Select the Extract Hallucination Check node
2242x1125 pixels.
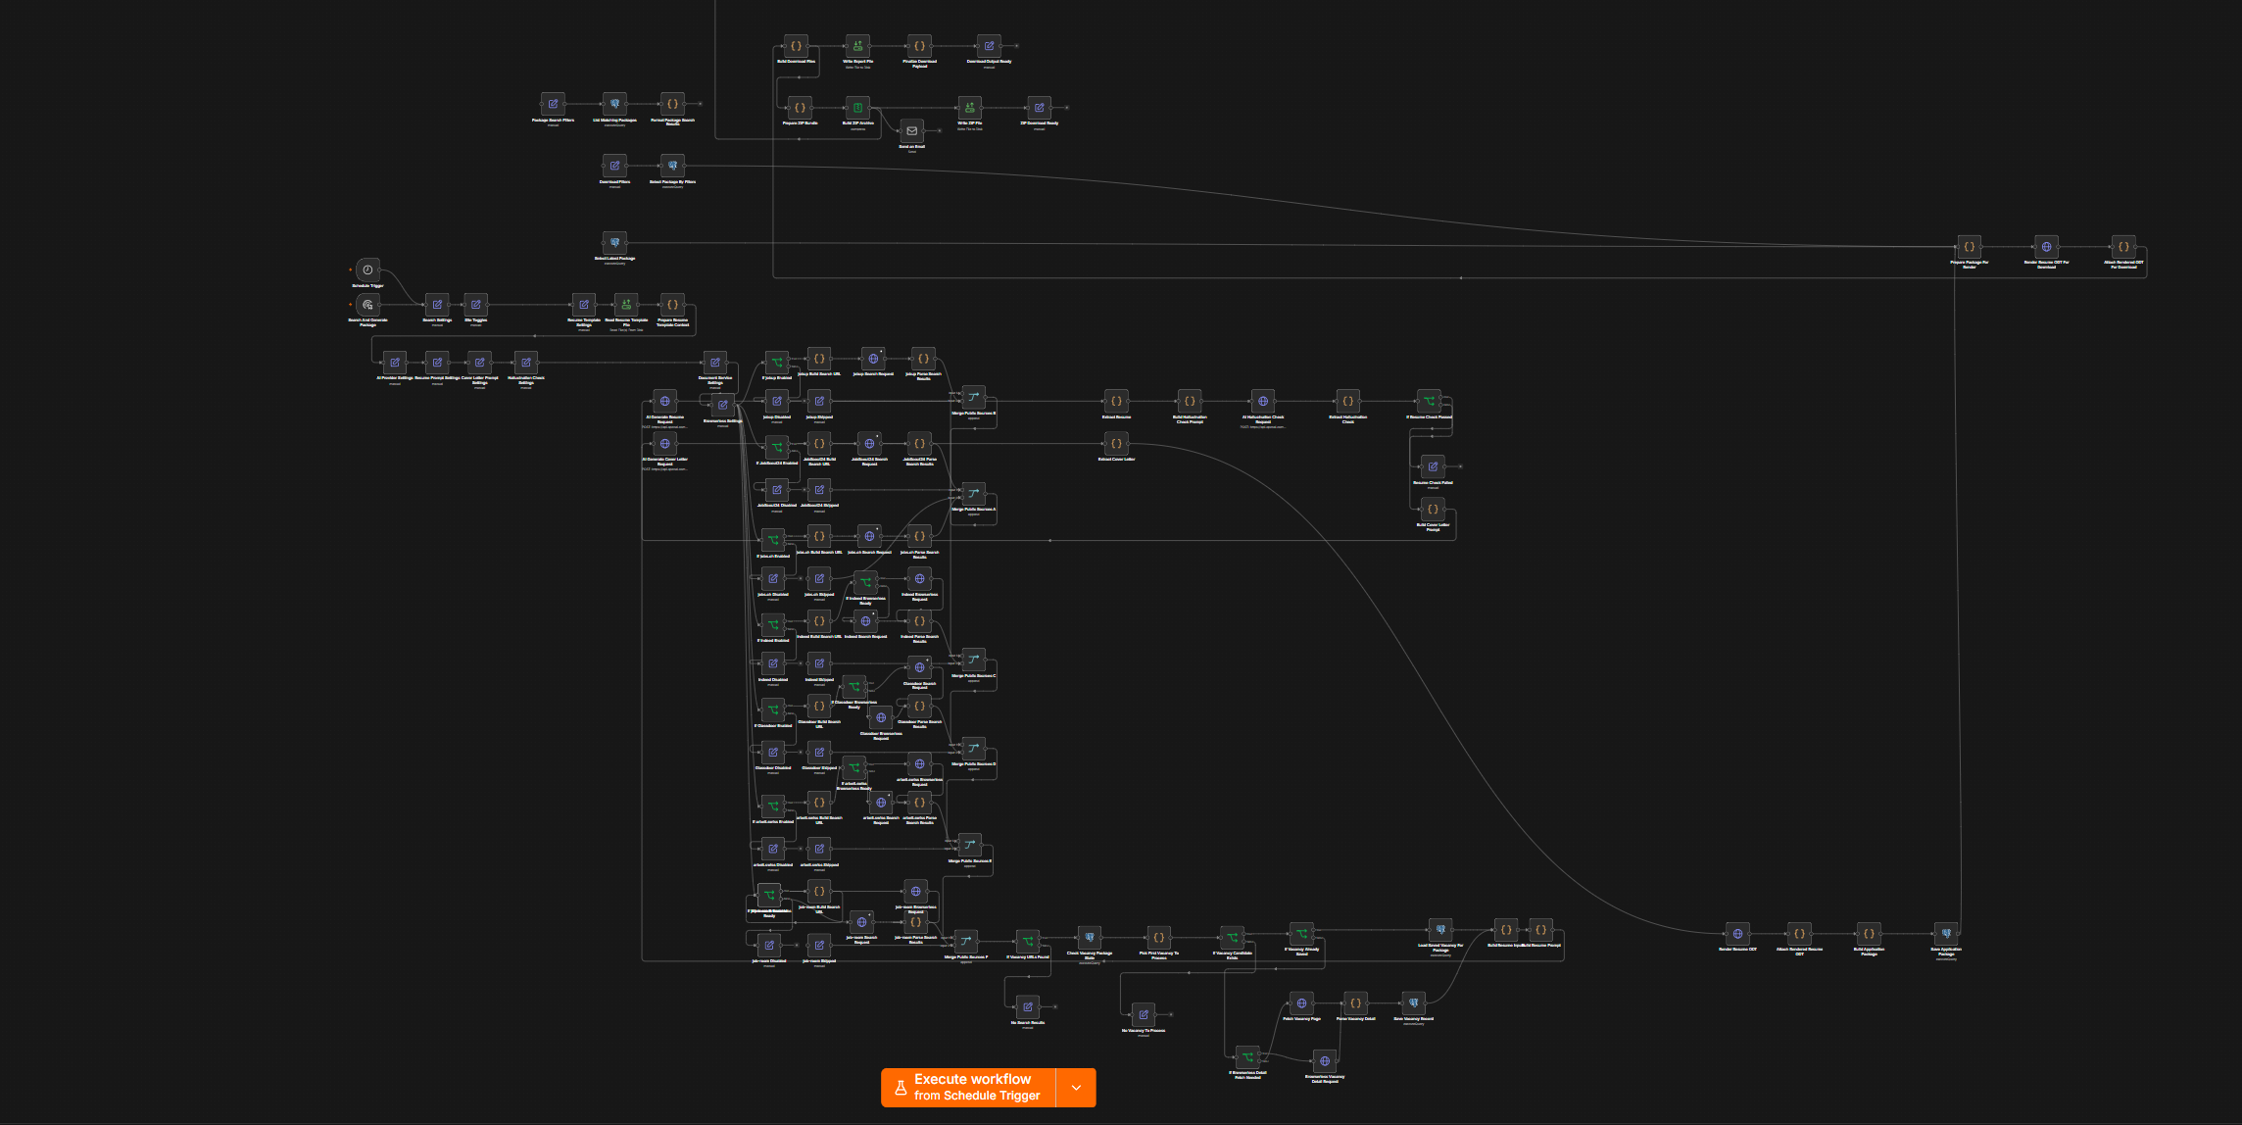coord(1347,401)
